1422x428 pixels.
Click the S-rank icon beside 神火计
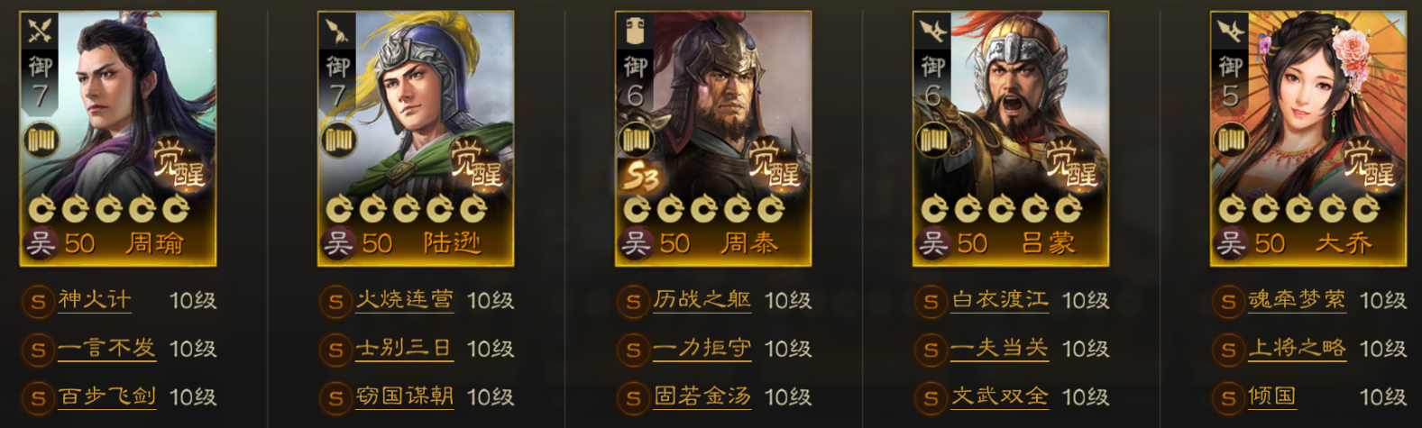[x=38, y=301]
